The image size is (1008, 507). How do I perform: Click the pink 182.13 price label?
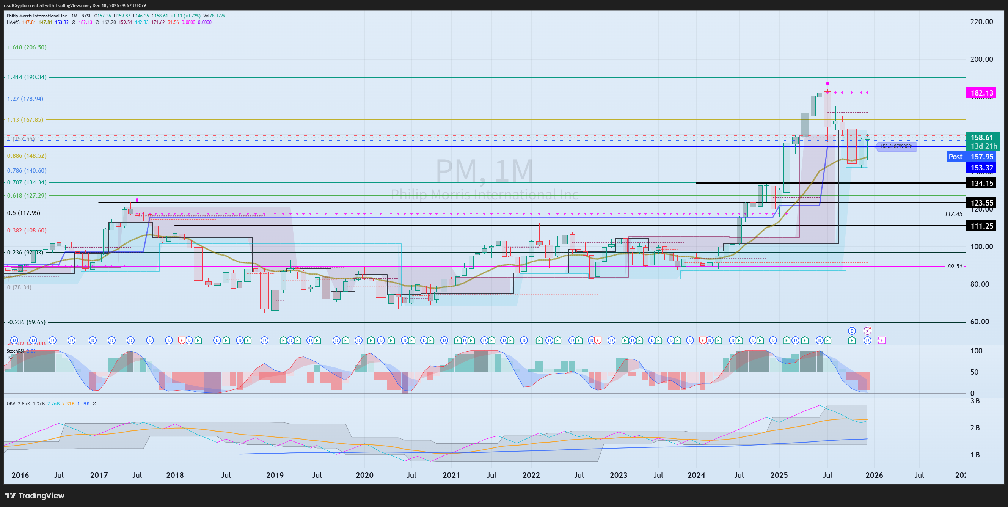point(981,93)
